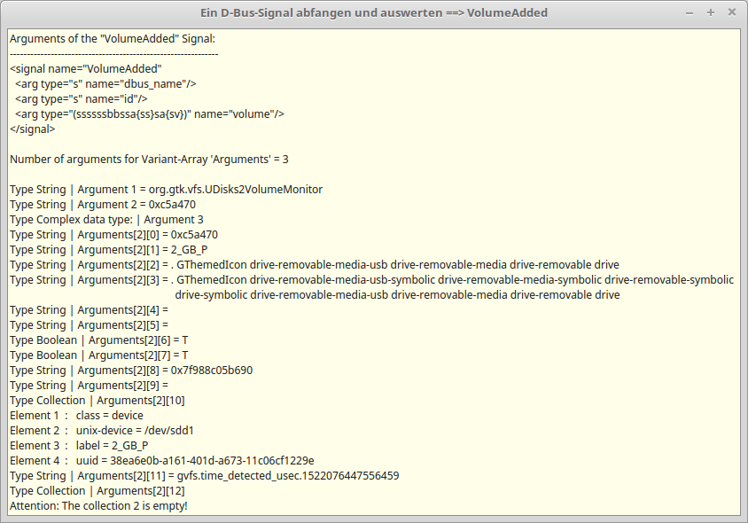Click the 'unix-device = /dev/sdd1' element line
The height and width of the screenshot is (523, 748).
pyautogui.click(x=102, y=431)
